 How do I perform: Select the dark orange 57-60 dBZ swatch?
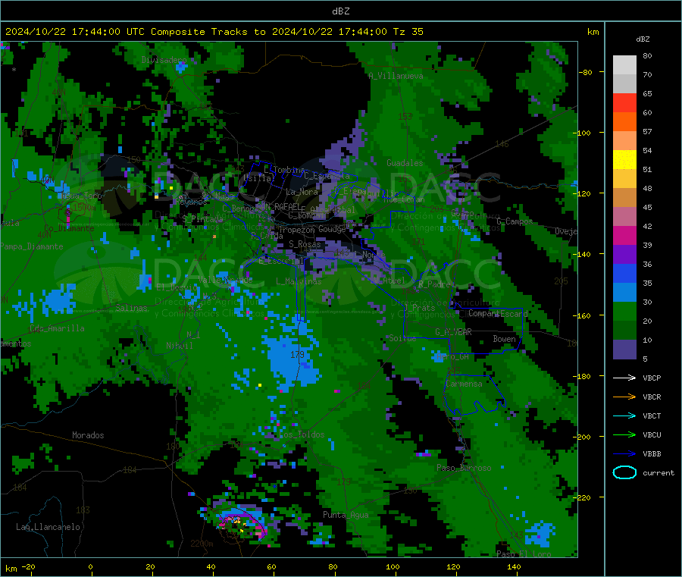coord(624,122)
